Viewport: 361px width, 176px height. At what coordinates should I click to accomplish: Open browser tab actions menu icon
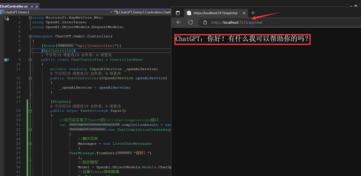pos(177,13)
